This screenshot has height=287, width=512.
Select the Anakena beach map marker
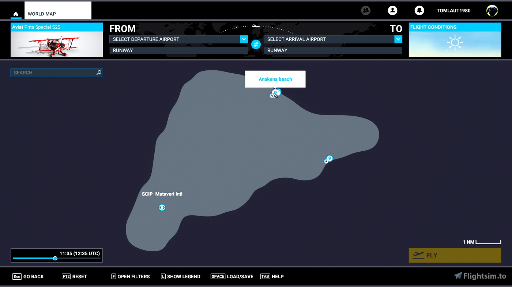[276, 93]
